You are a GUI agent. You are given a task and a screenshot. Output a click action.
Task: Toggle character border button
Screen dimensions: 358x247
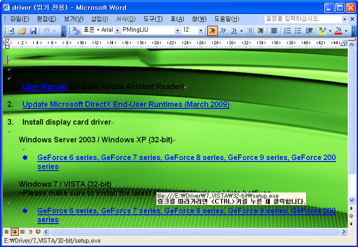(x=250, y=31)
